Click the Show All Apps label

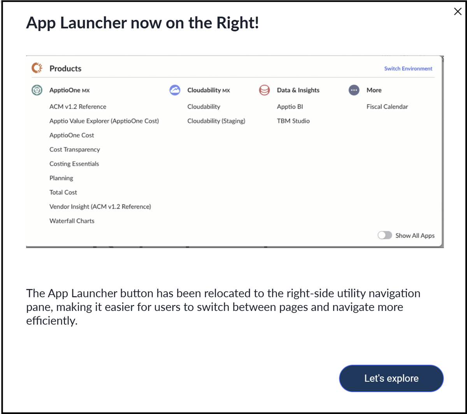(x=415, y=235)
